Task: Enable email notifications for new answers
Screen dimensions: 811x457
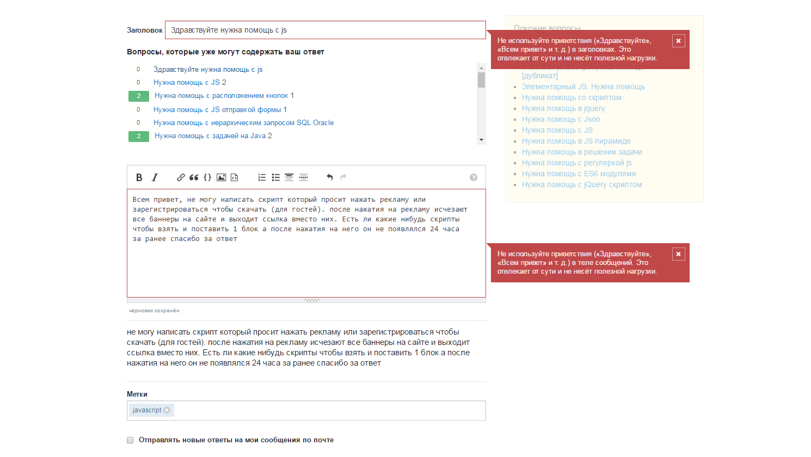Action: tap(130, 440)
